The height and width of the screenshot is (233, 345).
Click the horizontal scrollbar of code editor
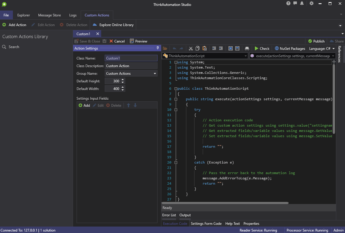[x=225, y=203]
